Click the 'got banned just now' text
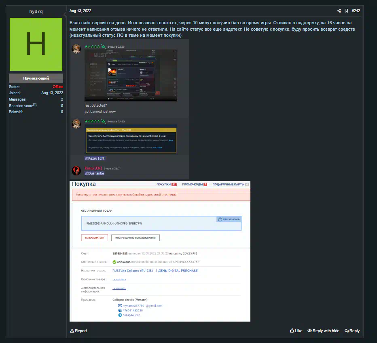377x343 pixels. tap(100, 112)
